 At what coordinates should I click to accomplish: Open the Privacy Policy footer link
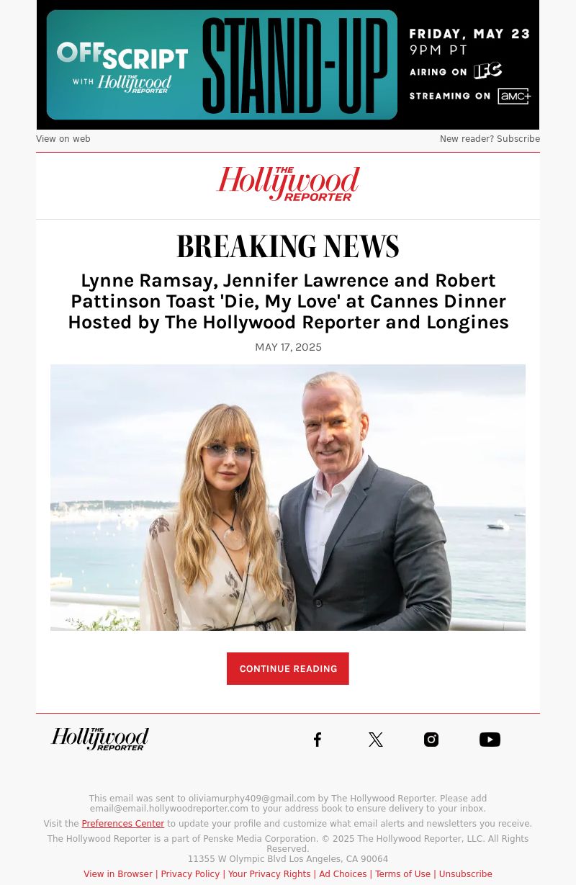pyautogui.click(x=190, y=874)
